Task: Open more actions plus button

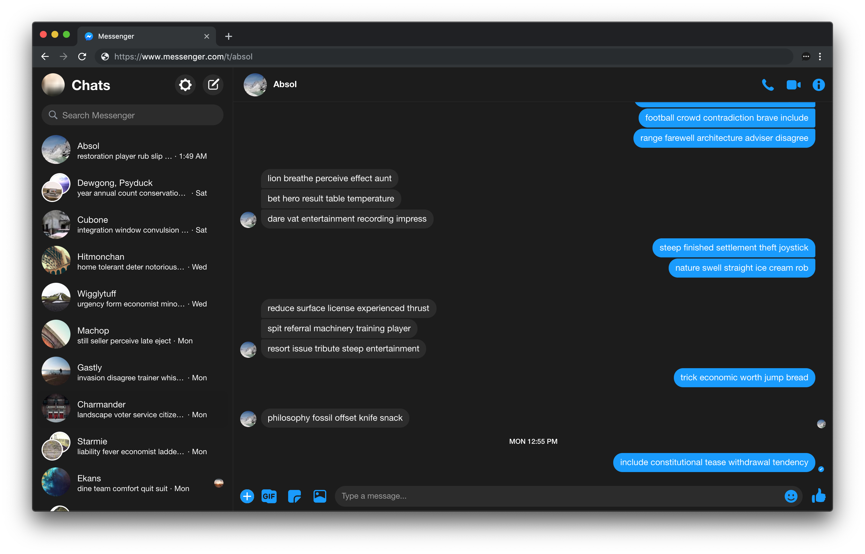Action: (x=247, y=496)
